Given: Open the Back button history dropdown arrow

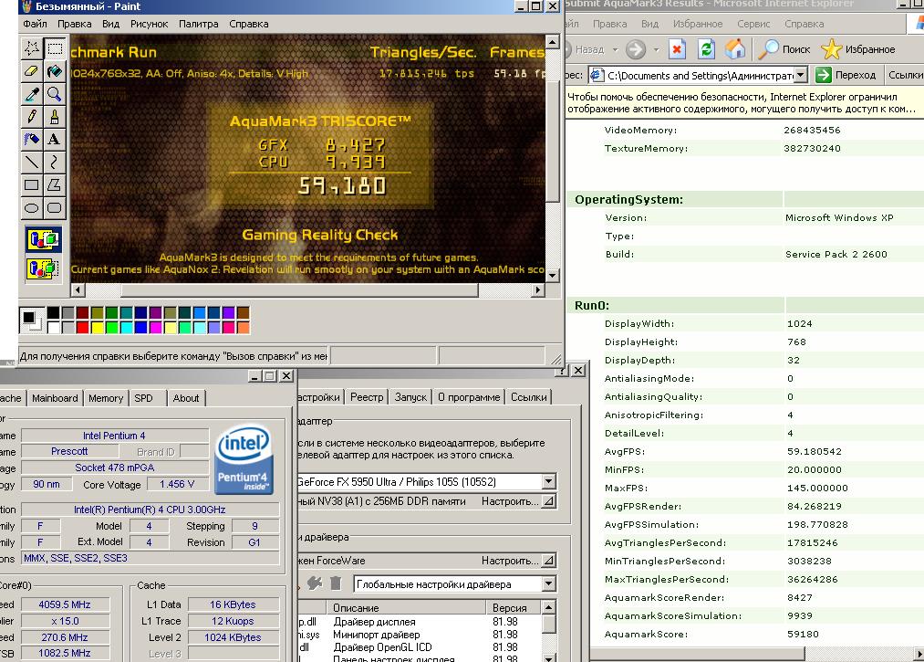Looking at the screenshot, I should click(x=615, y=49).
